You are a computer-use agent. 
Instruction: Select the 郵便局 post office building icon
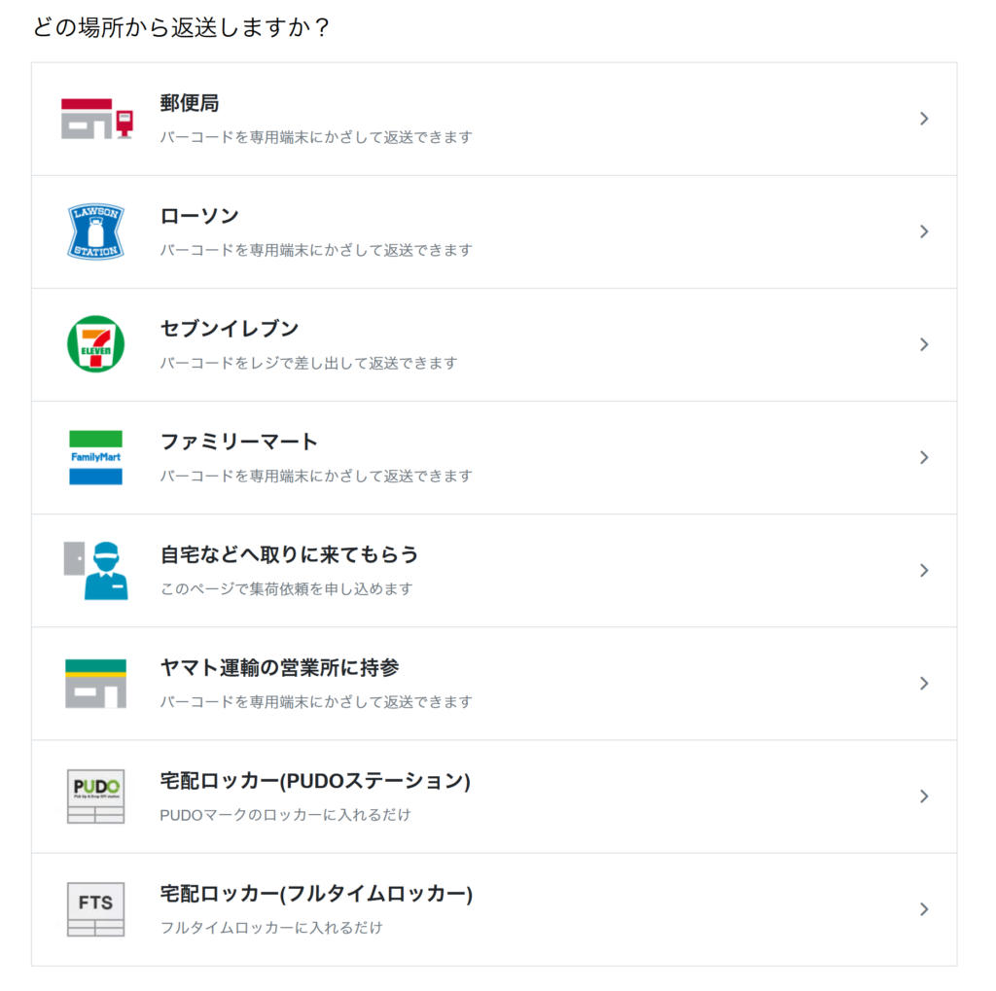94,118
